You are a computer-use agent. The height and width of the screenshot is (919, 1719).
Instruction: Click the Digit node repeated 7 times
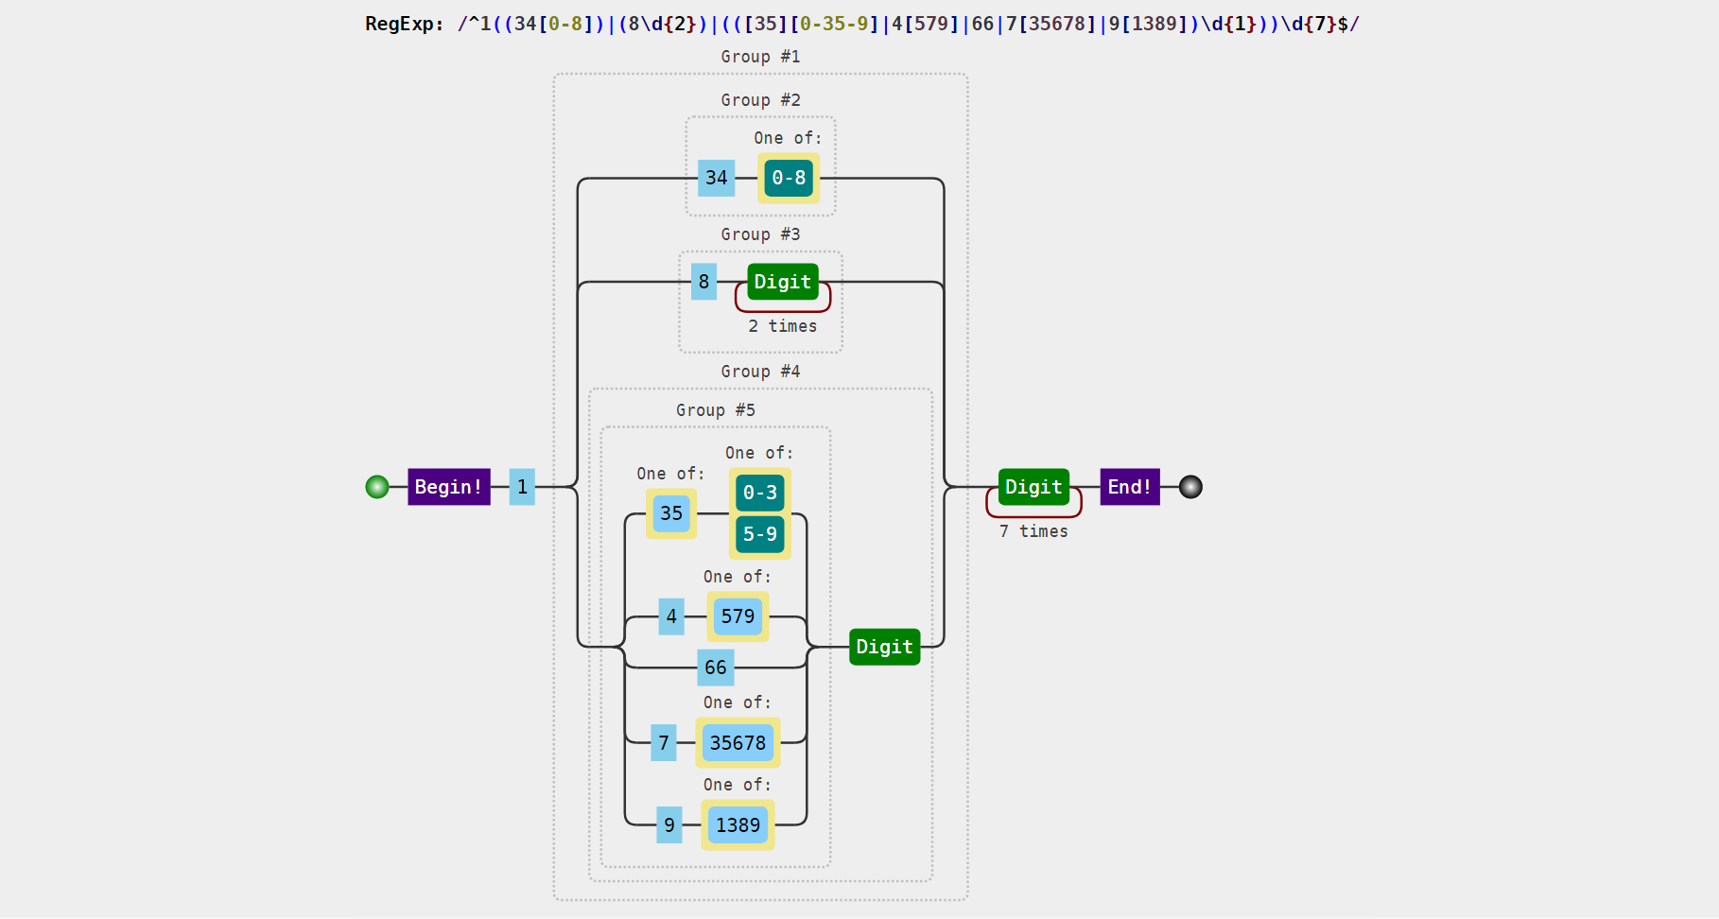coord(1034,487)
